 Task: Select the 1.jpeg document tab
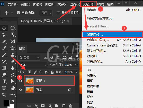tap(45, 21)
